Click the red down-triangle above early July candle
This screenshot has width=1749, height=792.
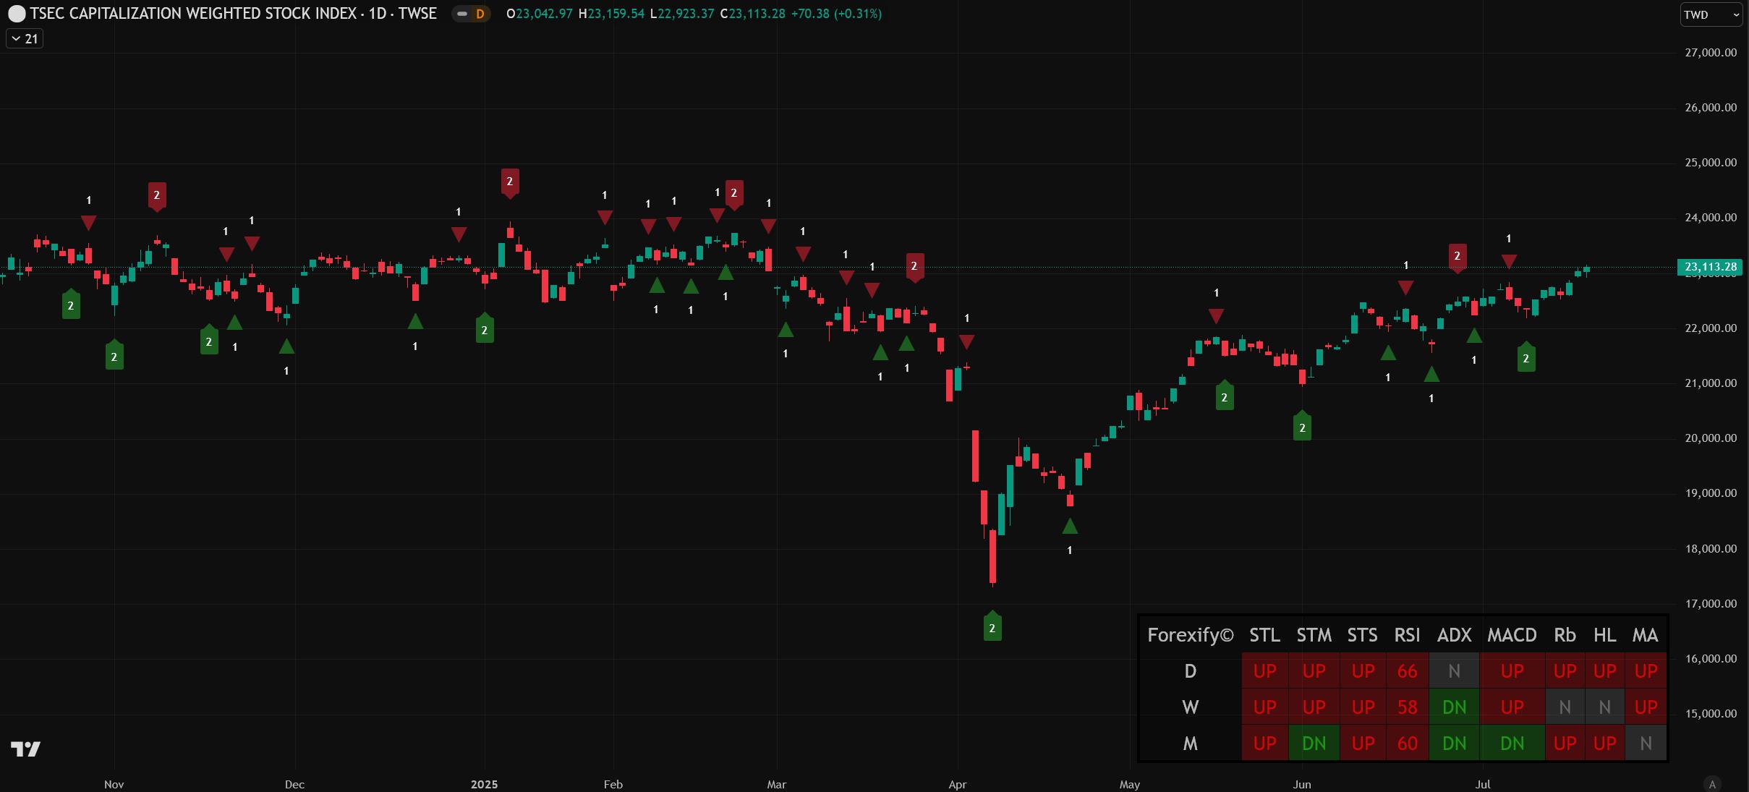[x=1509, y=261]
